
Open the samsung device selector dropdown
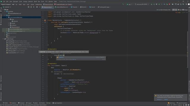(x=142, y=4)
